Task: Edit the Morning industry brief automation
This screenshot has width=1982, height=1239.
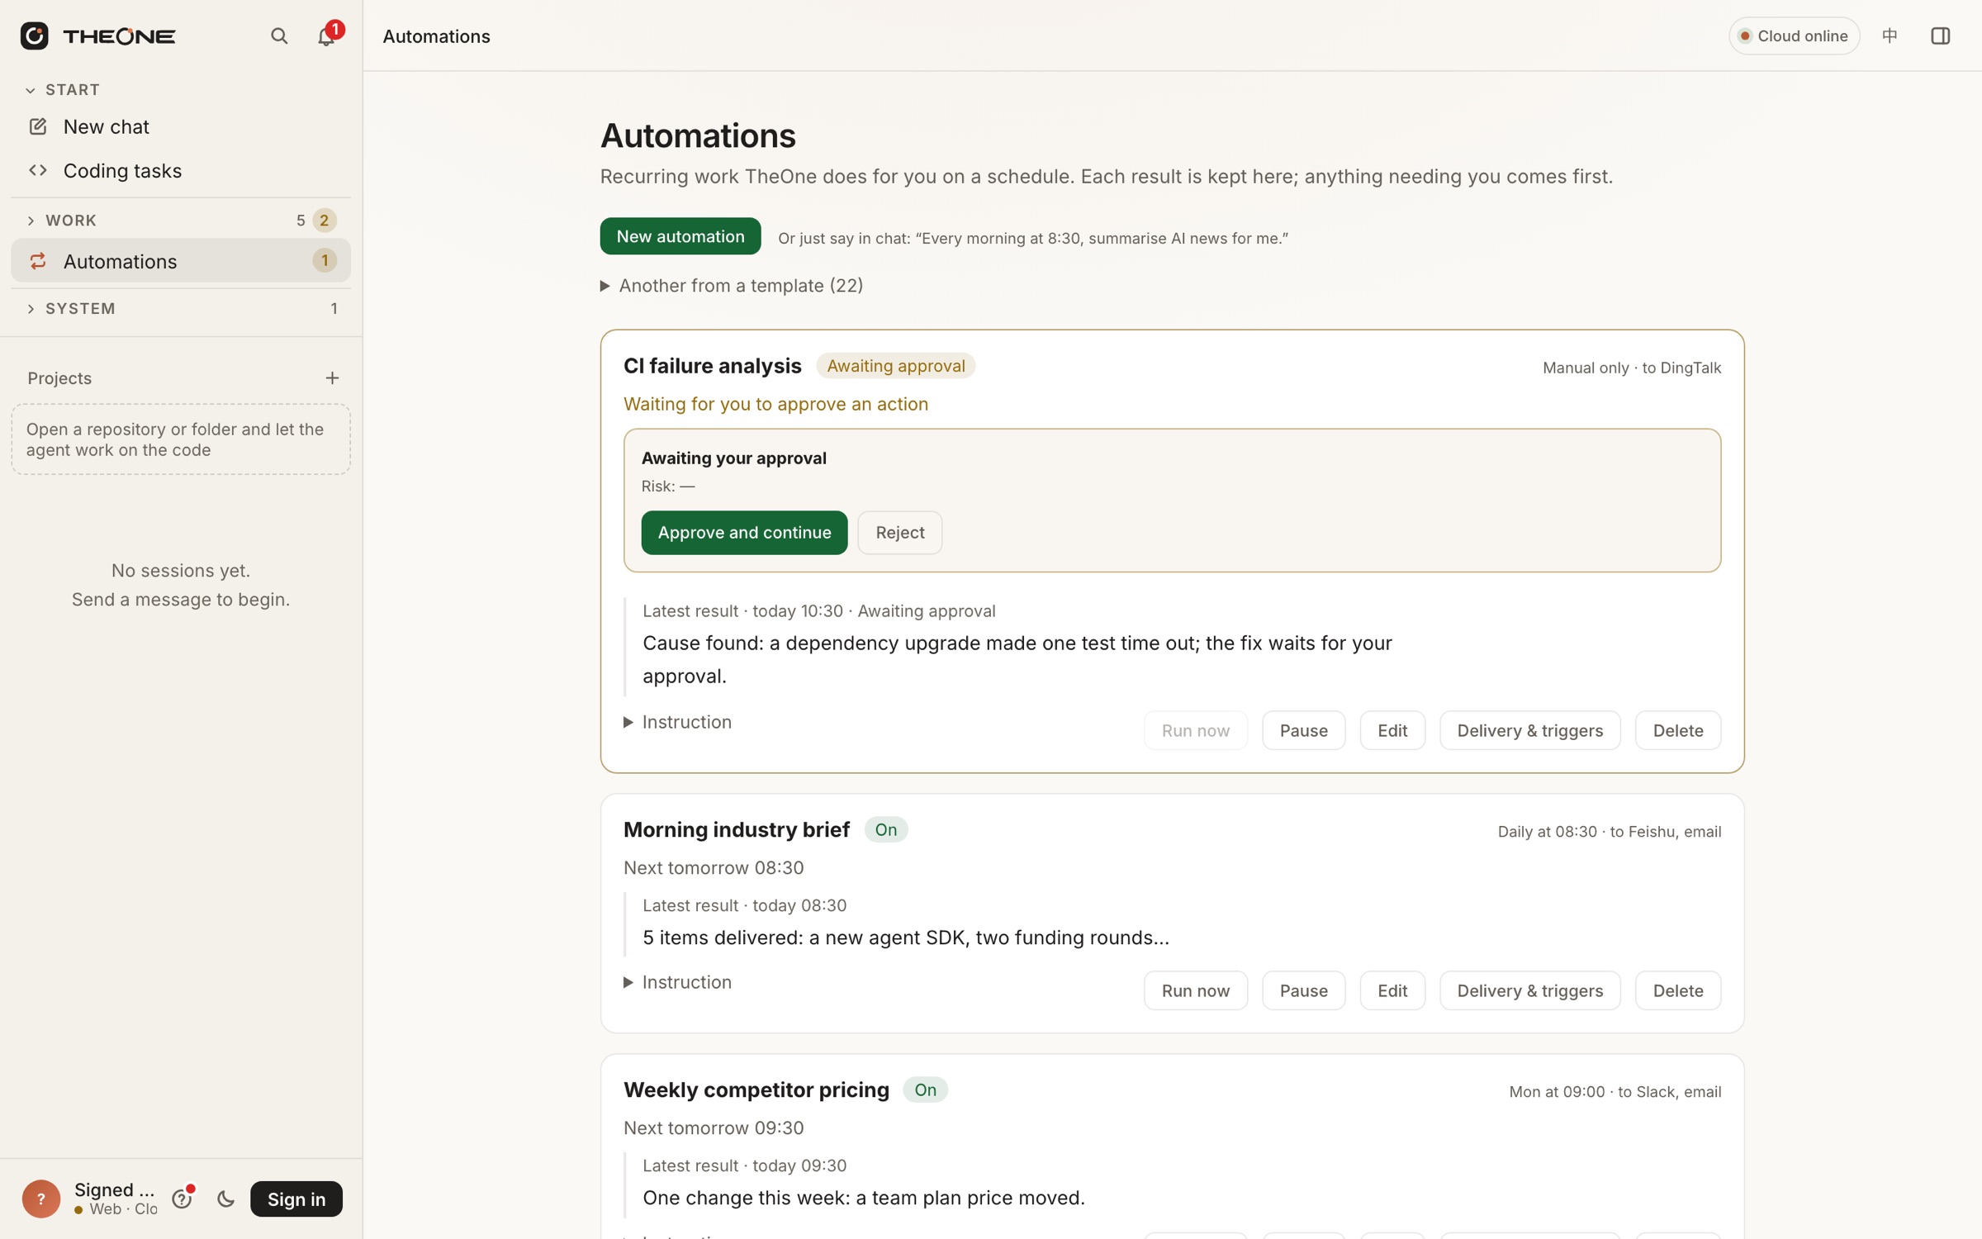Action: pyautogui.click(x=1392, y=990)
